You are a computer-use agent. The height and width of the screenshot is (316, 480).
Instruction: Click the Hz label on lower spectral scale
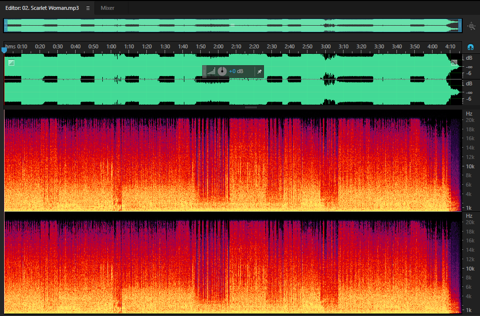[469, 216]
